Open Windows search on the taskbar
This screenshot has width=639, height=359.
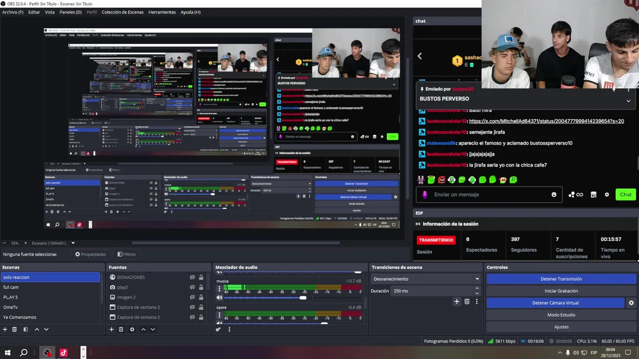[x=23, y=353]
